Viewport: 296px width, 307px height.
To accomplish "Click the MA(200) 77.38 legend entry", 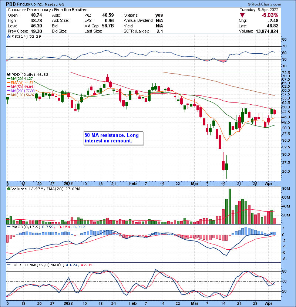I will tap(21, 91).
